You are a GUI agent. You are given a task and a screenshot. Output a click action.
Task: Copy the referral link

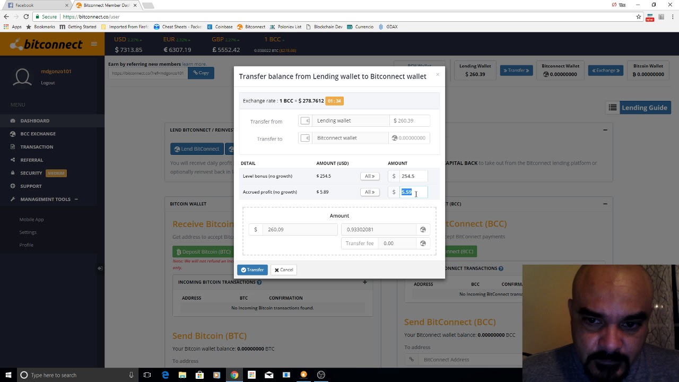click(x=201, y=73)
